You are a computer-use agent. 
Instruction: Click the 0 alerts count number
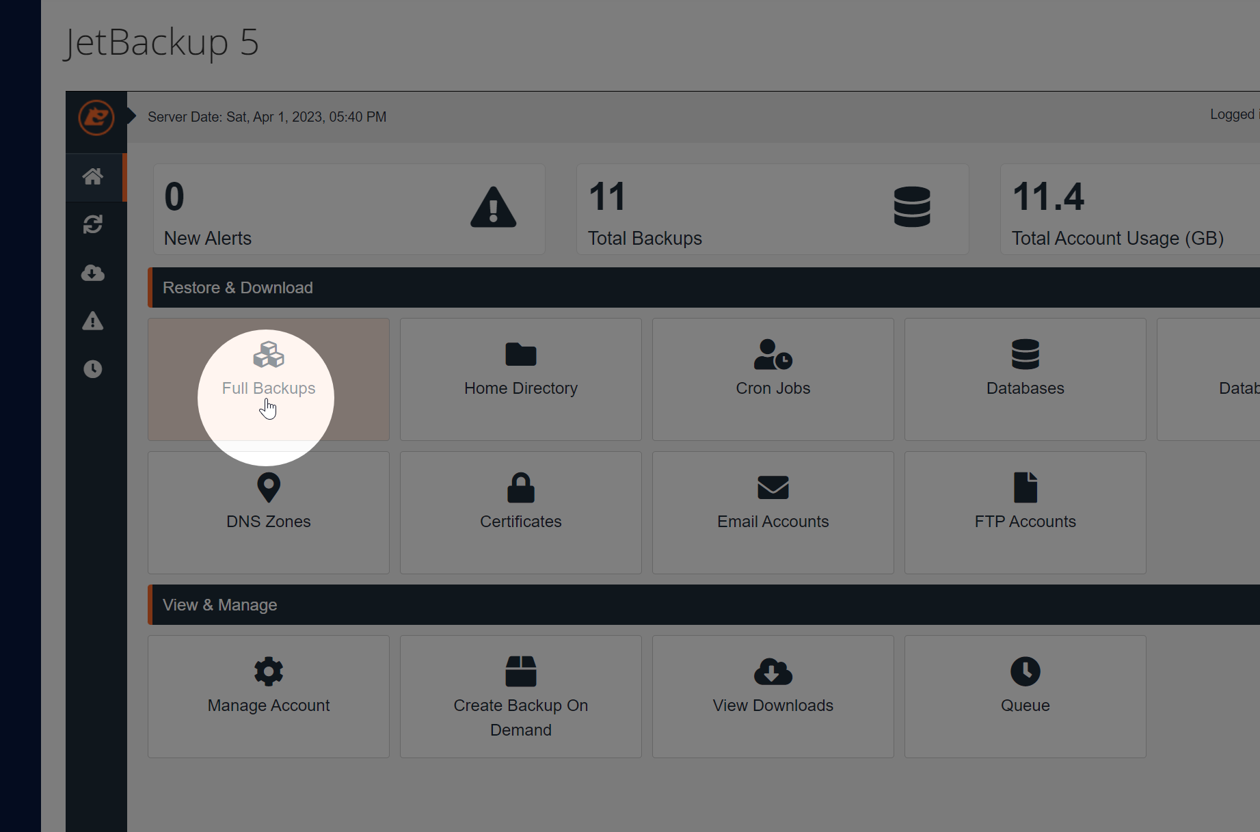tap(174, 197)
